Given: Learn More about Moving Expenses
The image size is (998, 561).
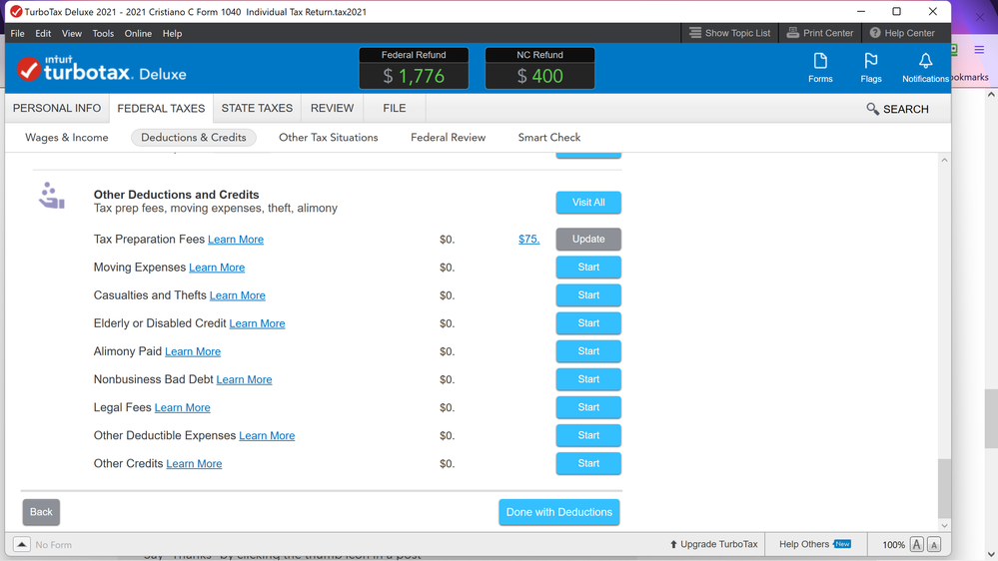Looking at the screenshot, I should pos(217,268).
